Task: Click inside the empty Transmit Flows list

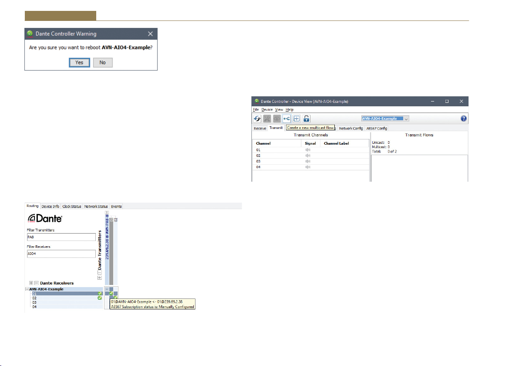Action: (419, 168)
